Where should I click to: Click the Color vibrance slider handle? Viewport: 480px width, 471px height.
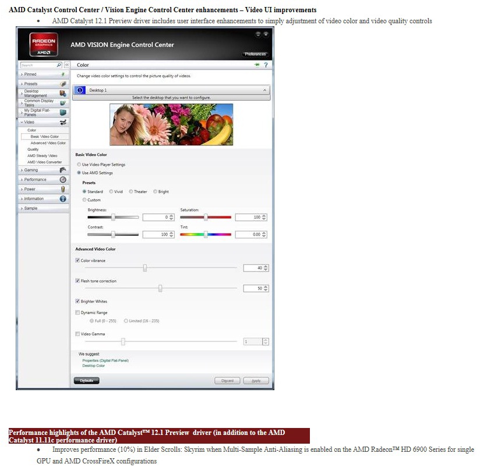(x=145, y=268)
